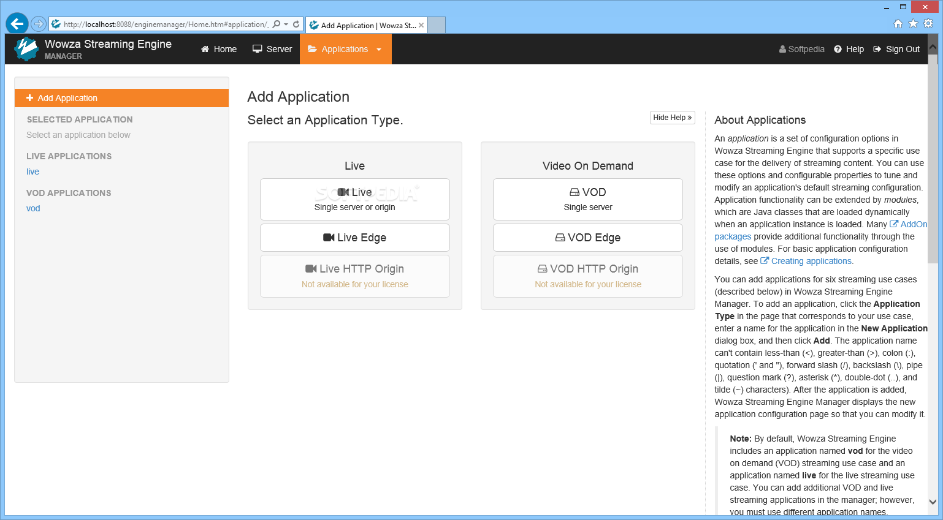This screenshot has height=520, width=943.
Task: Open the Help link in the top bar
Action: tap(849, 49)
